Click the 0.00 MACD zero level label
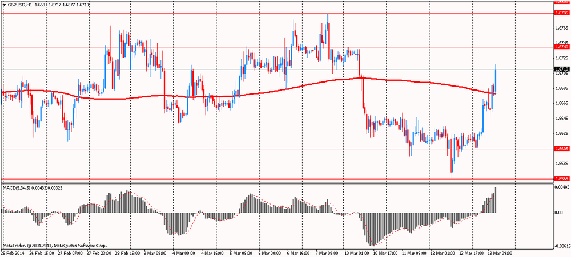The width and height of the screenshot is (571, 257). point(559,213)
